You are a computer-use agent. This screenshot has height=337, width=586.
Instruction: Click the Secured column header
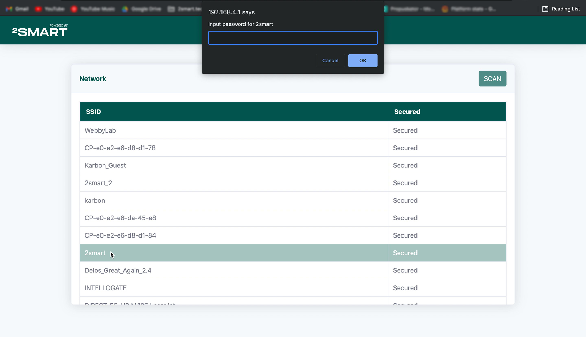coord(447,112)
